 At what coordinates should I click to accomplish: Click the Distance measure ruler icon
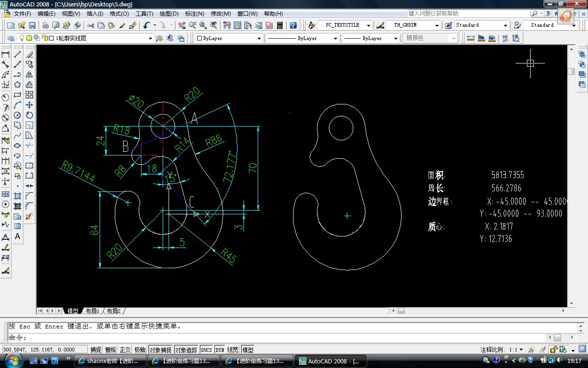pyautogui.click(x=471, y=38)
